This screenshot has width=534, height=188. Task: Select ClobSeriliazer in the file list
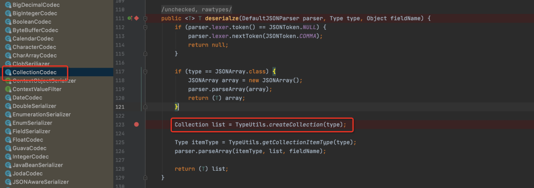pyautogui.click(x=31, y=64)
